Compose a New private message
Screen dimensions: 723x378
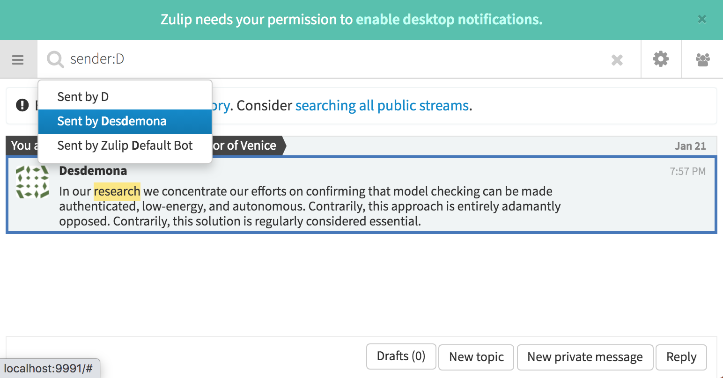click(x=585, y=357)
